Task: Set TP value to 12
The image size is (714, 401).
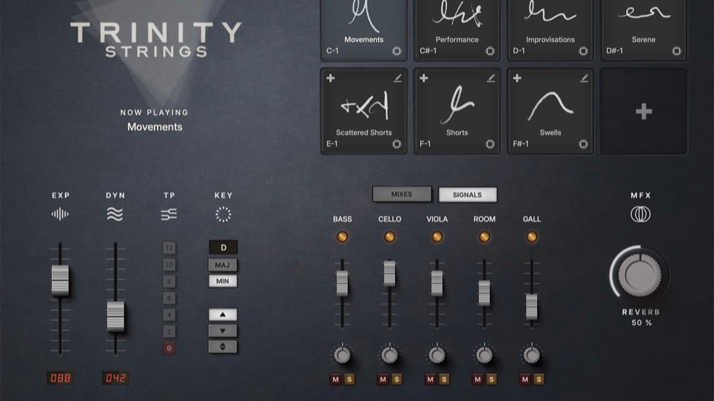Action: point(169,248)
